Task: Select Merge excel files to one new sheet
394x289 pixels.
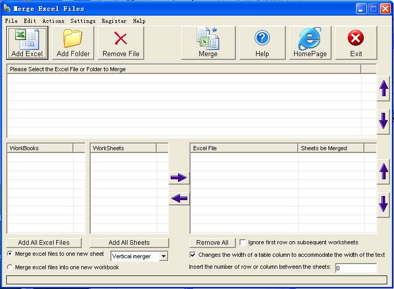Action: tap(10, 254)
